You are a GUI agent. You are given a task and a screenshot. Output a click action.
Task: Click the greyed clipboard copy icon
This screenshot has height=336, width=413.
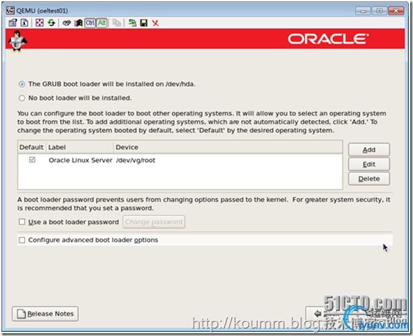coord(117,23)
